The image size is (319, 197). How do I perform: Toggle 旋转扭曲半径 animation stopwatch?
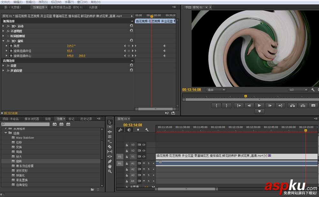coord(11,51)
